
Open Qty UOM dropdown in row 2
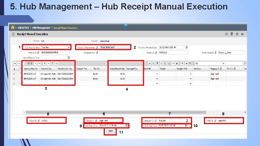coord(157,79)
